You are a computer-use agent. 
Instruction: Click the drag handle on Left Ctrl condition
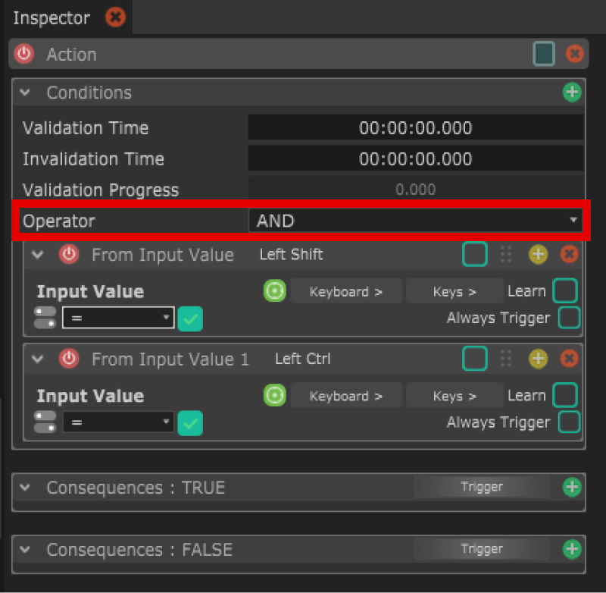click(x=506, y=359)
